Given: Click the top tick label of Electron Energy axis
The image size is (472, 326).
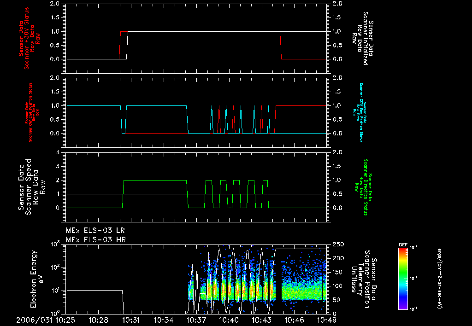Looking at the screenshot, I should pyautogui.click(x=56, y=244).
